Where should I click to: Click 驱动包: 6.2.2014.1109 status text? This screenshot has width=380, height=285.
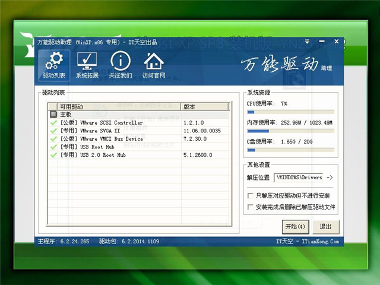click(x=129, y=242)
